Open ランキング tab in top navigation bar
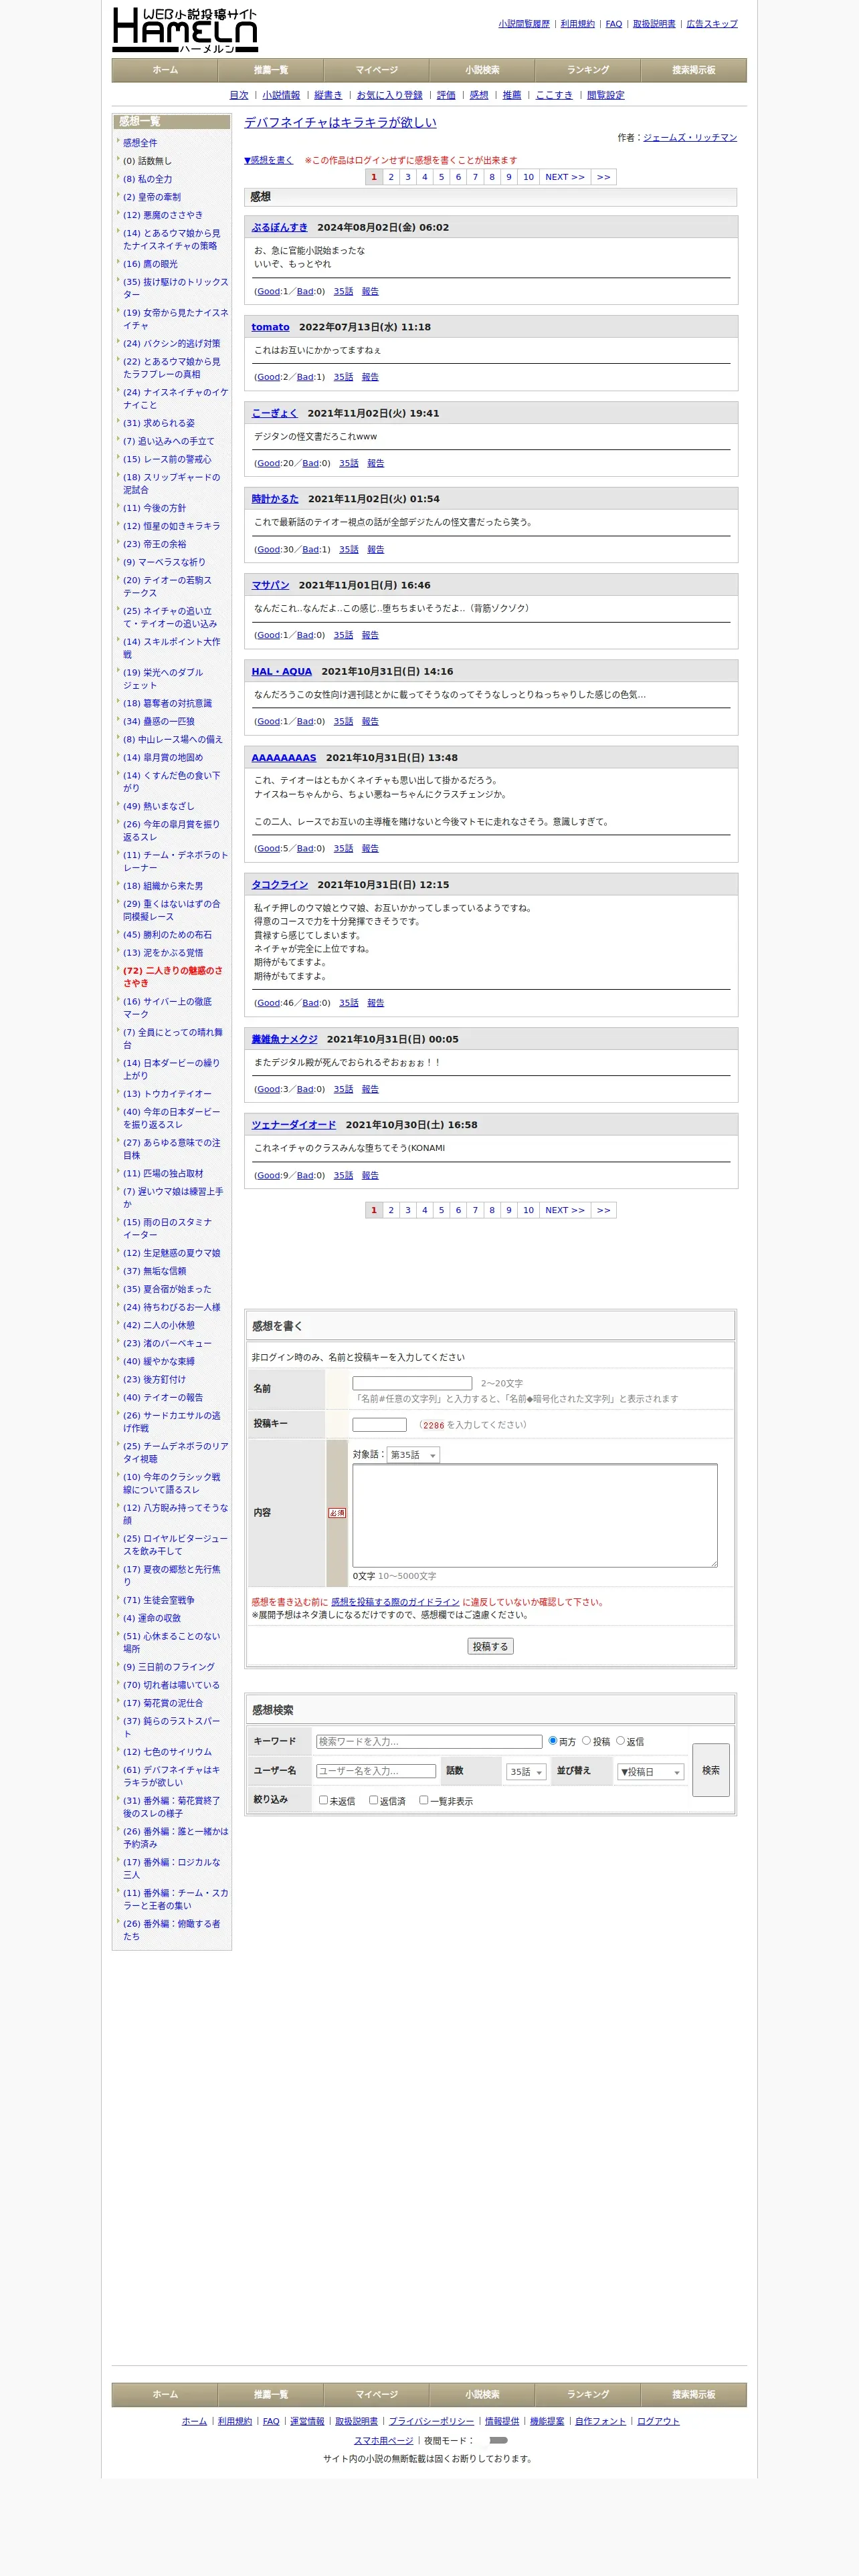Screen dimensions: 859x2576 point(588,70)
